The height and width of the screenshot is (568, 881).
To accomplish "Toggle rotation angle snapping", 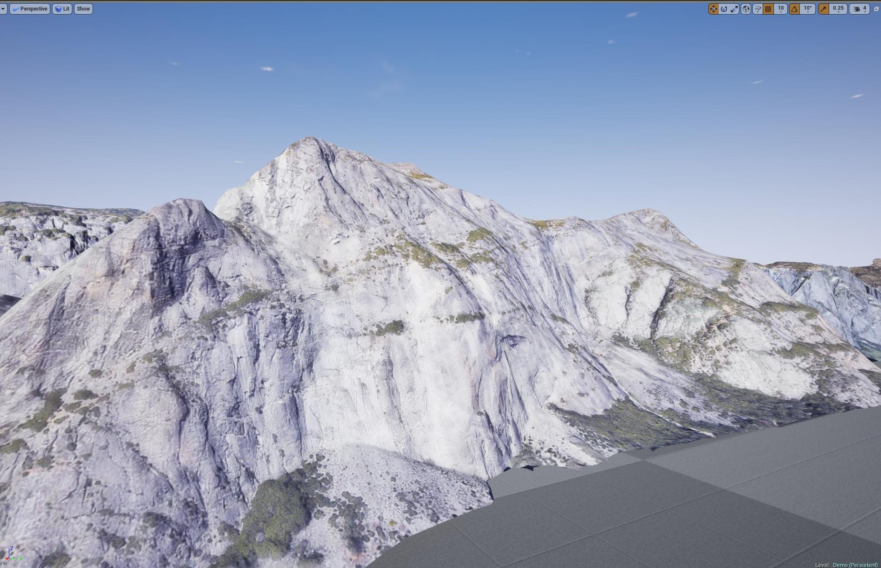I will click(x=794, y=9).
